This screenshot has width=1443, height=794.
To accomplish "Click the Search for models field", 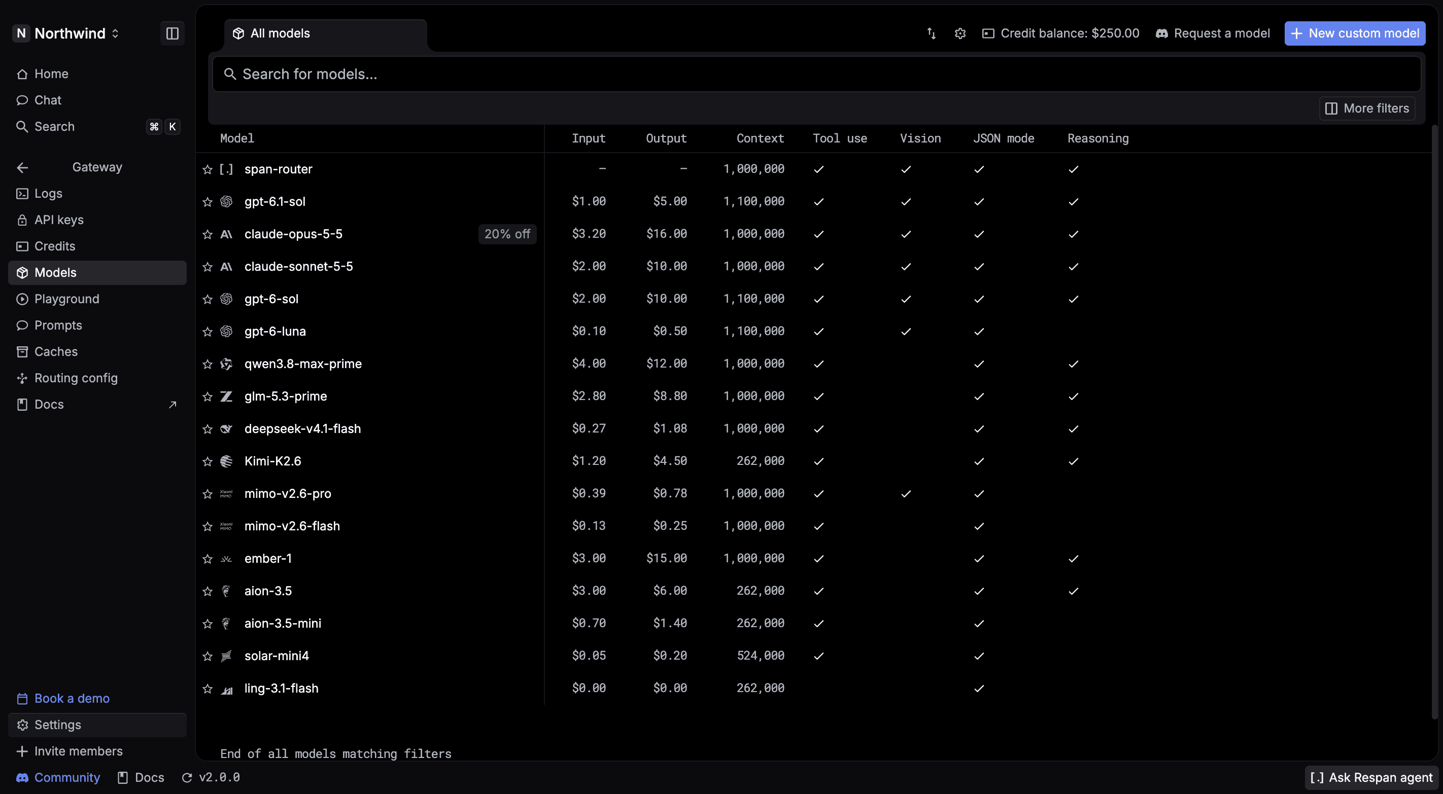I will click(816, 74).
